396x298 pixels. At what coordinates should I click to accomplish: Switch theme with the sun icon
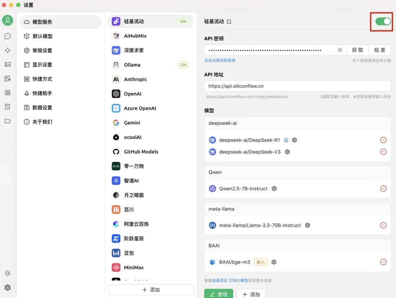8,273
